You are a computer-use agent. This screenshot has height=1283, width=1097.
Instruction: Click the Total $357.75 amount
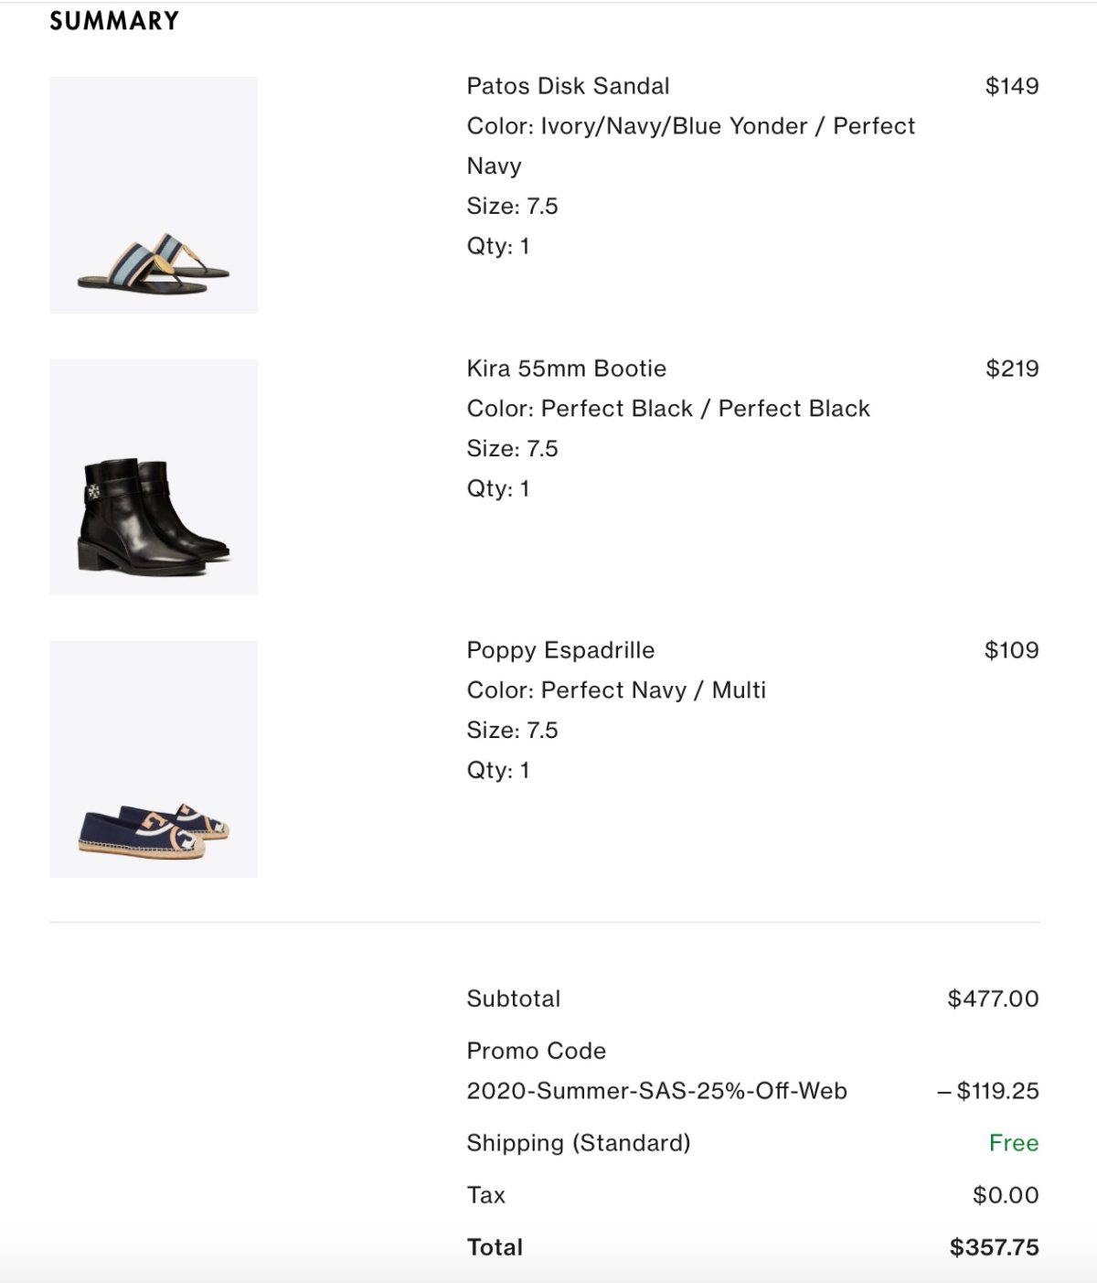(x=994, y=1247)
